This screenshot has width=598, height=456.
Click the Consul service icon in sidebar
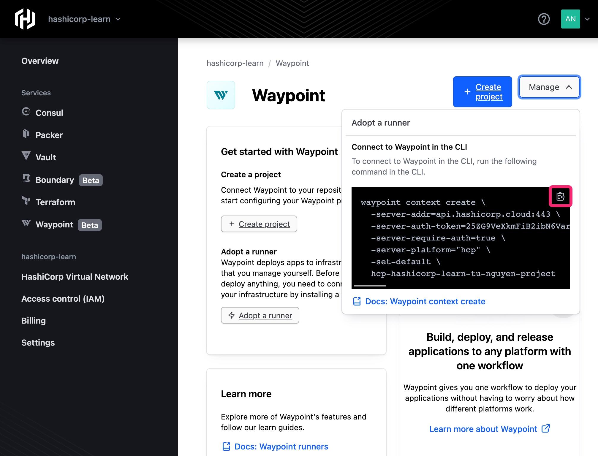pyautogui.click(x=26, y=112)
